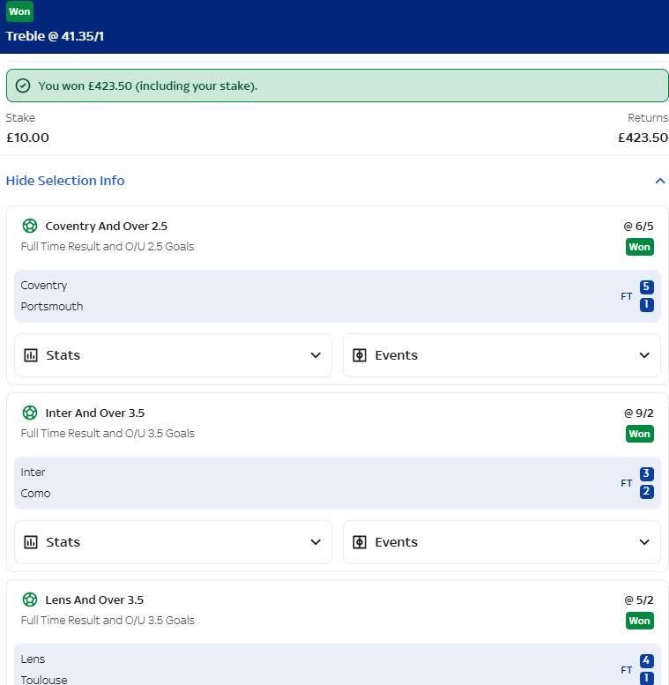The height and width of the screenshot is (685, 669).
Task: Click Lens's score of 4
Action: pyautogui.click(x=647, y=661)
